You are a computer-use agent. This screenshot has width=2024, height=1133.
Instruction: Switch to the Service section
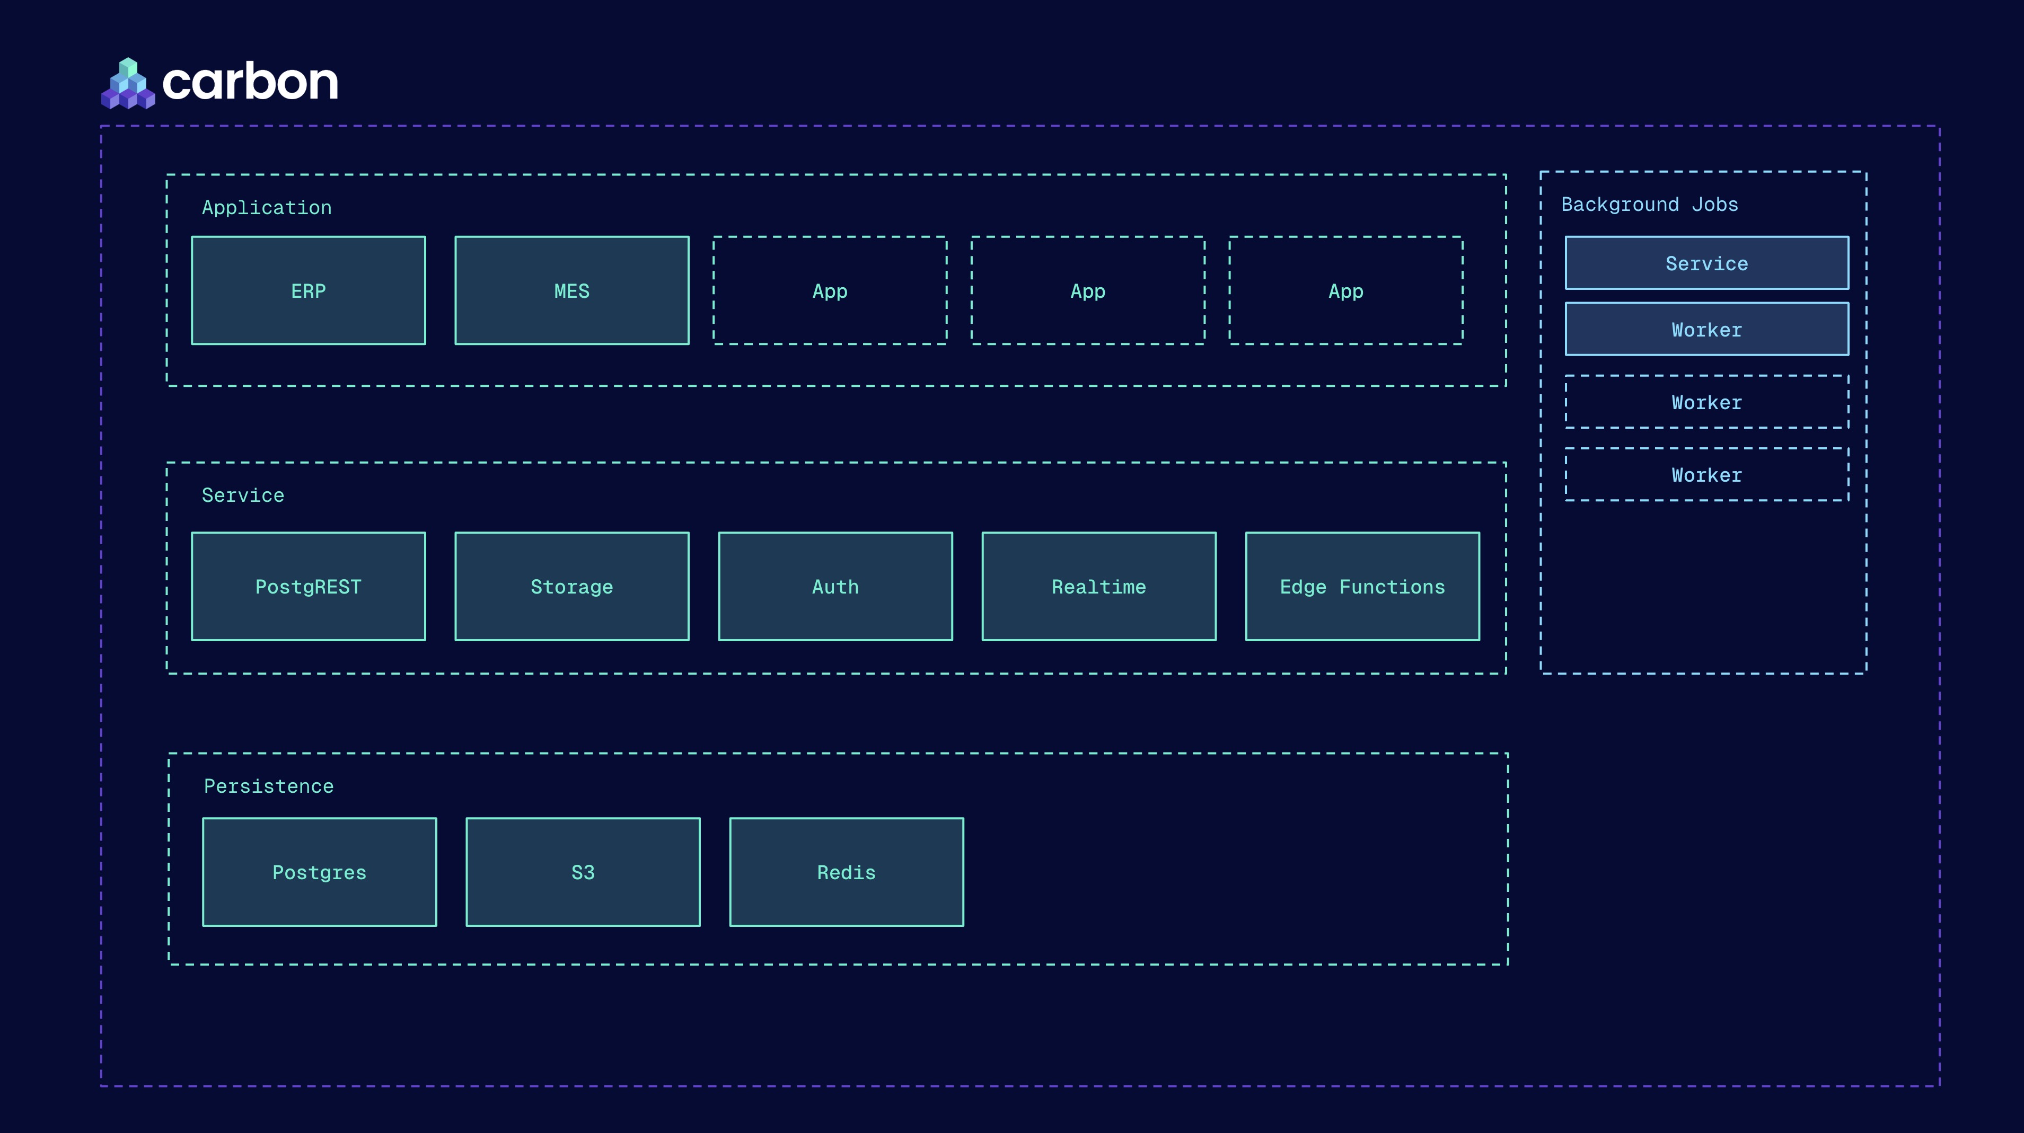click(x=243, y=494)
